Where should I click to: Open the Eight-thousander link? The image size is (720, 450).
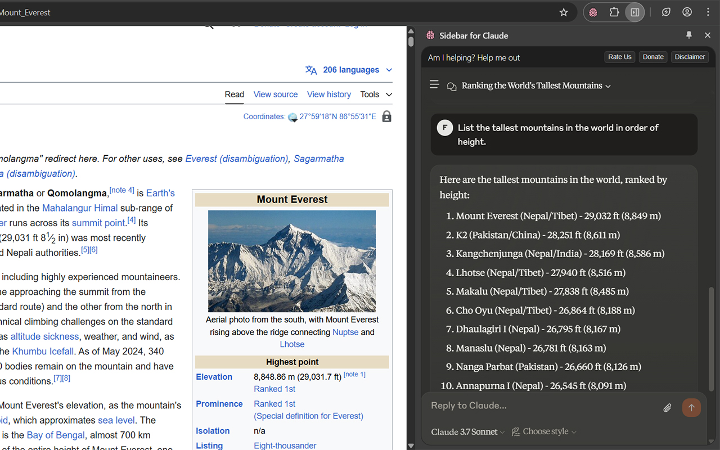click(285, 445)
